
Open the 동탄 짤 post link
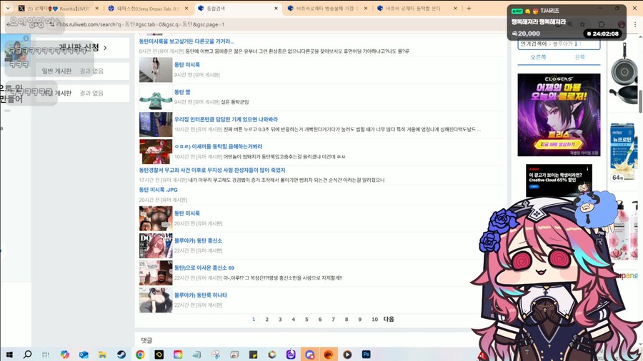tap(182, 92)
